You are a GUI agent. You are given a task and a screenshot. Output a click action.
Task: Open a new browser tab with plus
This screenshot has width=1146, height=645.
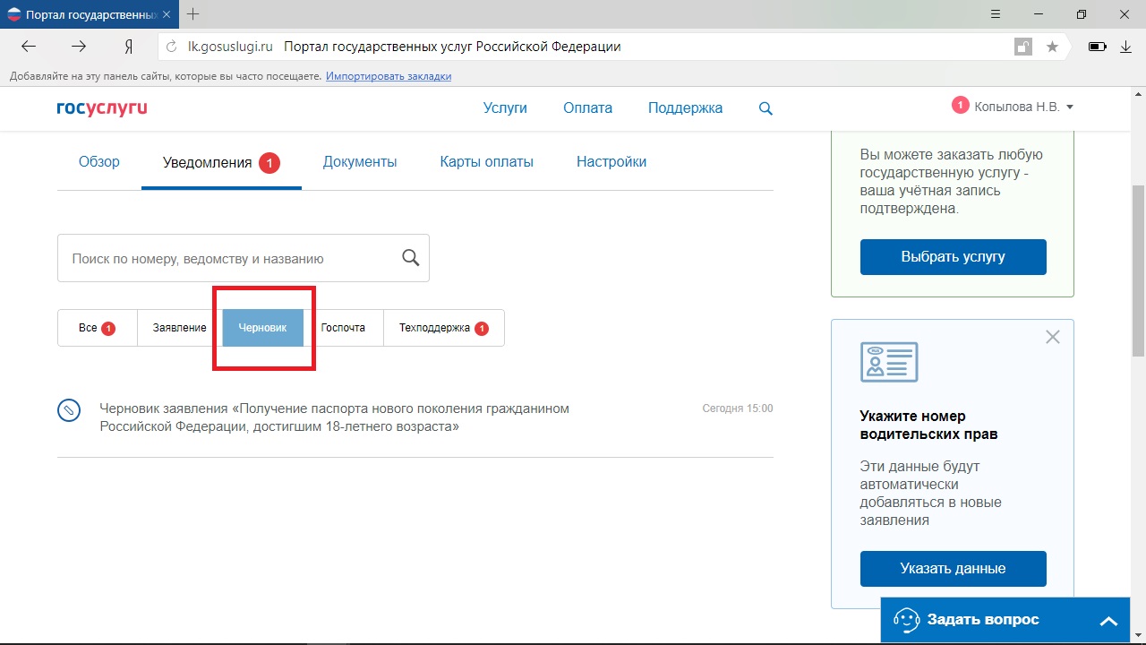pyautogui.click(x=193, y=14)
